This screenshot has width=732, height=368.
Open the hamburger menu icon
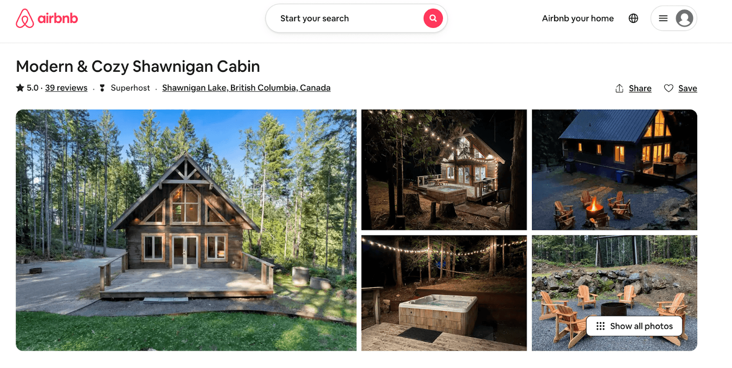click(x=663, y=18)
